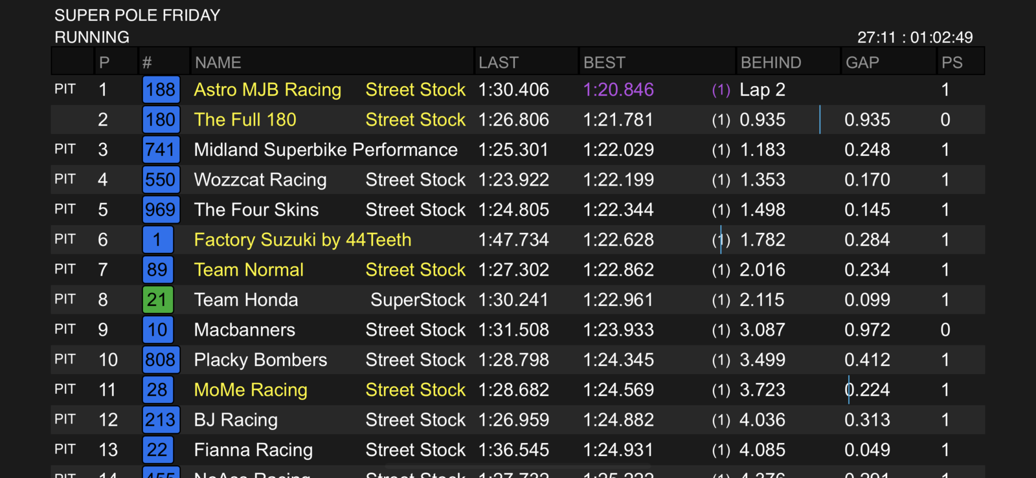Click the session timer 27:11 : 01:02:49
This screenshot has width=1036, height=478.
[915, 38]
